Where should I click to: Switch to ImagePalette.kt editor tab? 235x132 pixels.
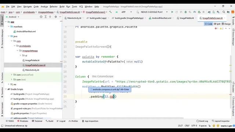coord(187,18)
